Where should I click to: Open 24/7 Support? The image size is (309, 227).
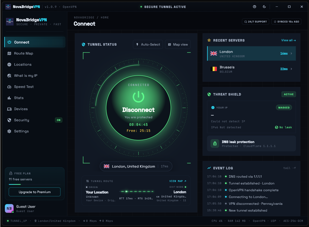(x=255, y=22)
